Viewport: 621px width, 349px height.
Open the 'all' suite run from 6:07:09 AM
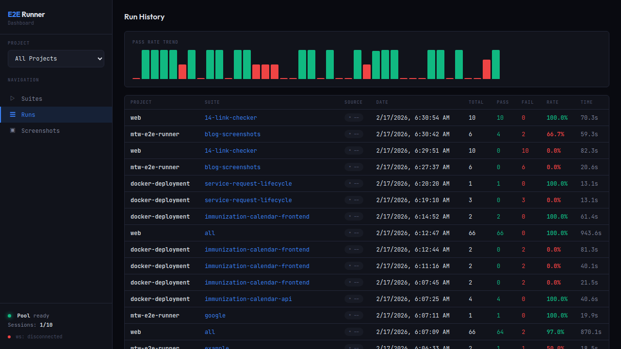[210, 332]
